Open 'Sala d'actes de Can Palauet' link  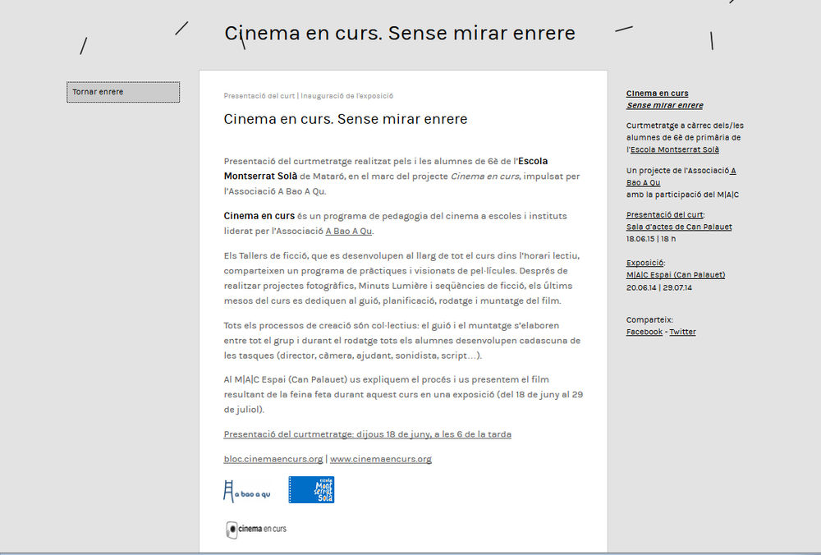point(678,227)
